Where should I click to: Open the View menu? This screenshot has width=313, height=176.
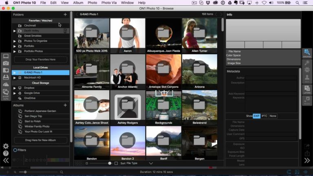[65, 3]
